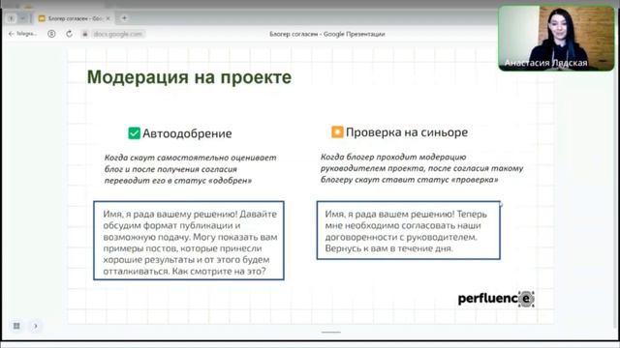Click the text box beginning 'Давайте обсудим формат'
Image resolution: width=620 pixels, height=348 pixels.
point(189,241)
